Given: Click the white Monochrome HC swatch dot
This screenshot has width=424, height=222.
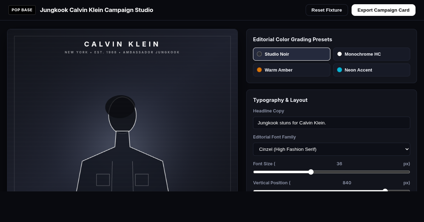Looking at the screenshot, I should pyautogui.click(x=340, y=54).
